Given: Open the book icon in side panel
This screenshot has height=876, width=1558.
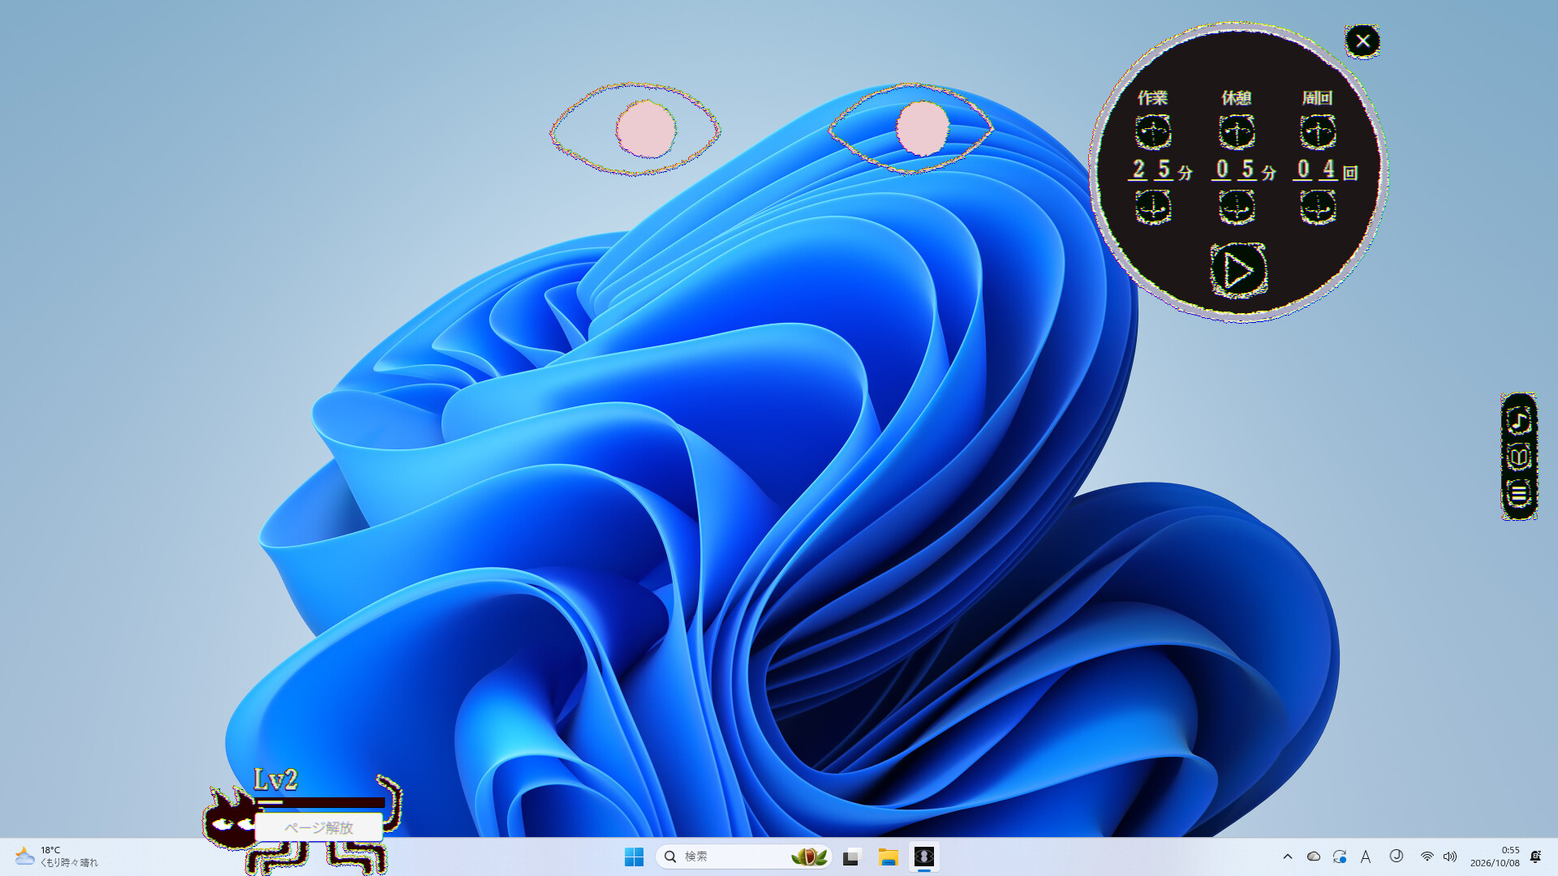Looking at the screenshot, I should pos(1519,457).
